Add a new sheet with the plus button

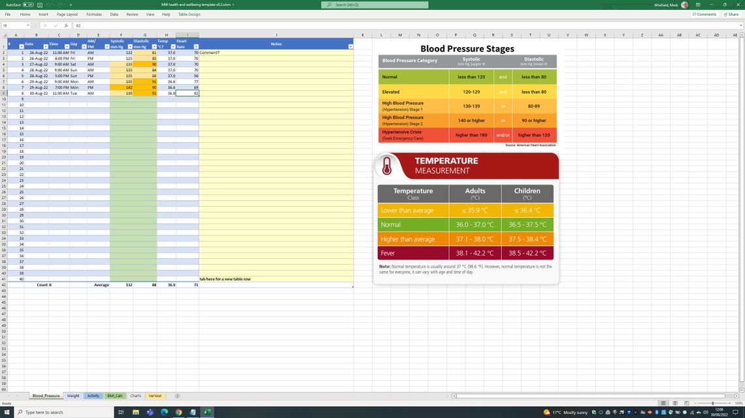177,396
